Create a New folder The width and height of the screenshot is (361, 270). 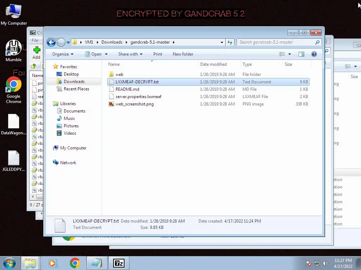point(183,54)
